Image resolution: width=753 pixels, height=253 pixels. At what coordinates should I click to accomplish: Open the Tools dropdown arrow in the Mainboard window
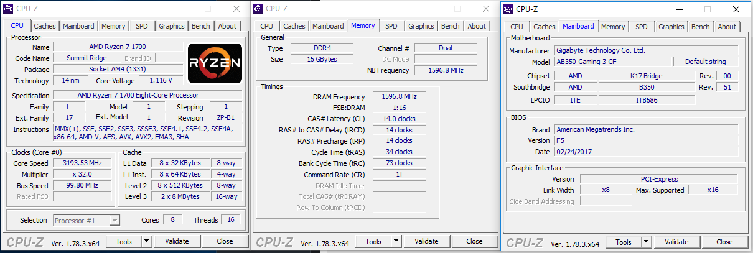[646, 242]
